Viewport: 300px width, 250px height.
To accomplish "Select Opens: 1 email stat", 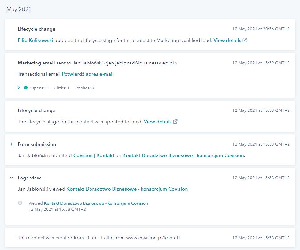I will [39, 88].
